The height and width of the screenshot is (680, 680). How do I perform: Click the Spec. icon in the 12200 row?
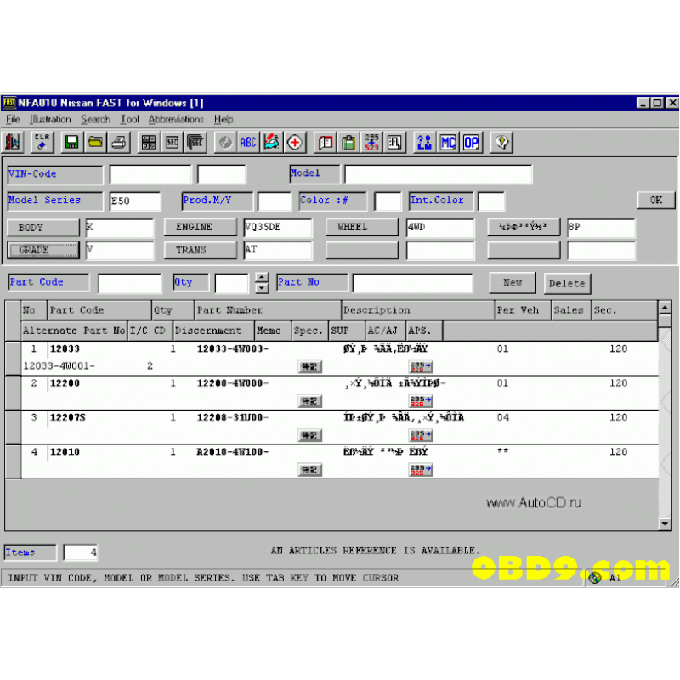point(309,401)
